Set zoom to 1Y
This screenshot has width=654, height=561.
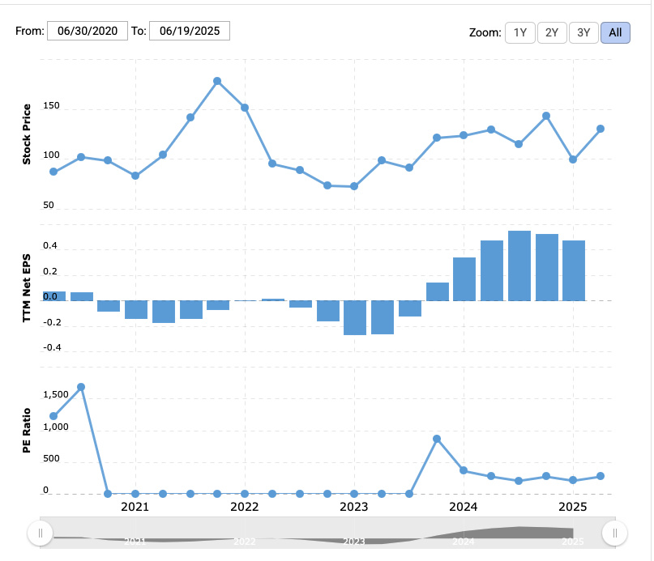pos(519,32)
